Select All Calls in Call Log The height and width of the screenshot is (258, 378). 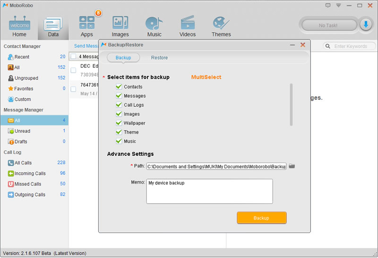[34, 163]
